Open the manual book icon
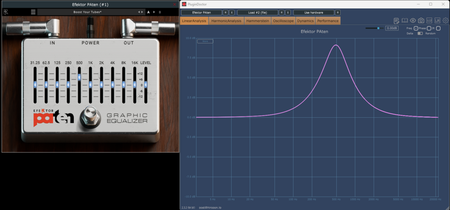Screen dimensions: 450x210 (x=405, y=20)
